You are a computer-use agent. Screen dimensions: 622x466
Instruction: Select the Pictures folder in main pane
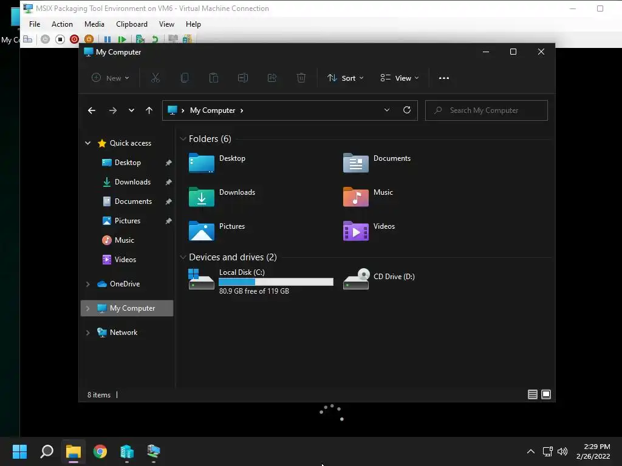pyautogui.click(x=217, y=231)
